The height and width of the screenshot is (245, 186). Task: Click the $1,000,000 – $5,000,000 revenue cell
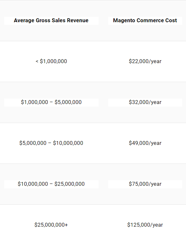click(51, 102)
